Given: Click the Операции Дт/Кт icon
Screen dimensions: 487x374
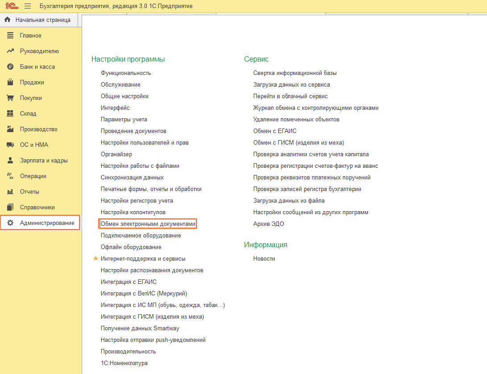Looking at the screenshot, I should (10, 176).
